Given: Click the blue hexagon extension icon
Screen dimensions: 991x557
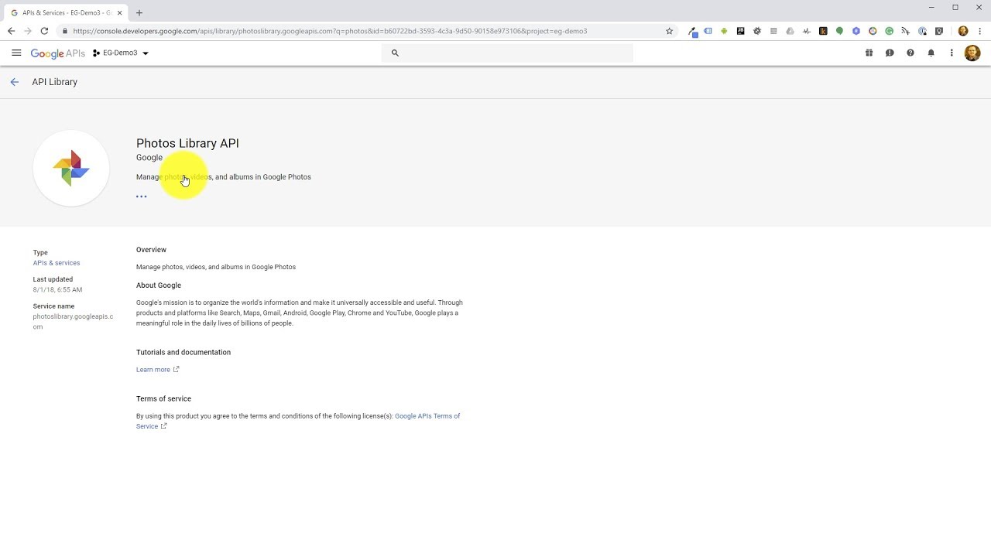Looking at the screenshot, I should (856, 31).
